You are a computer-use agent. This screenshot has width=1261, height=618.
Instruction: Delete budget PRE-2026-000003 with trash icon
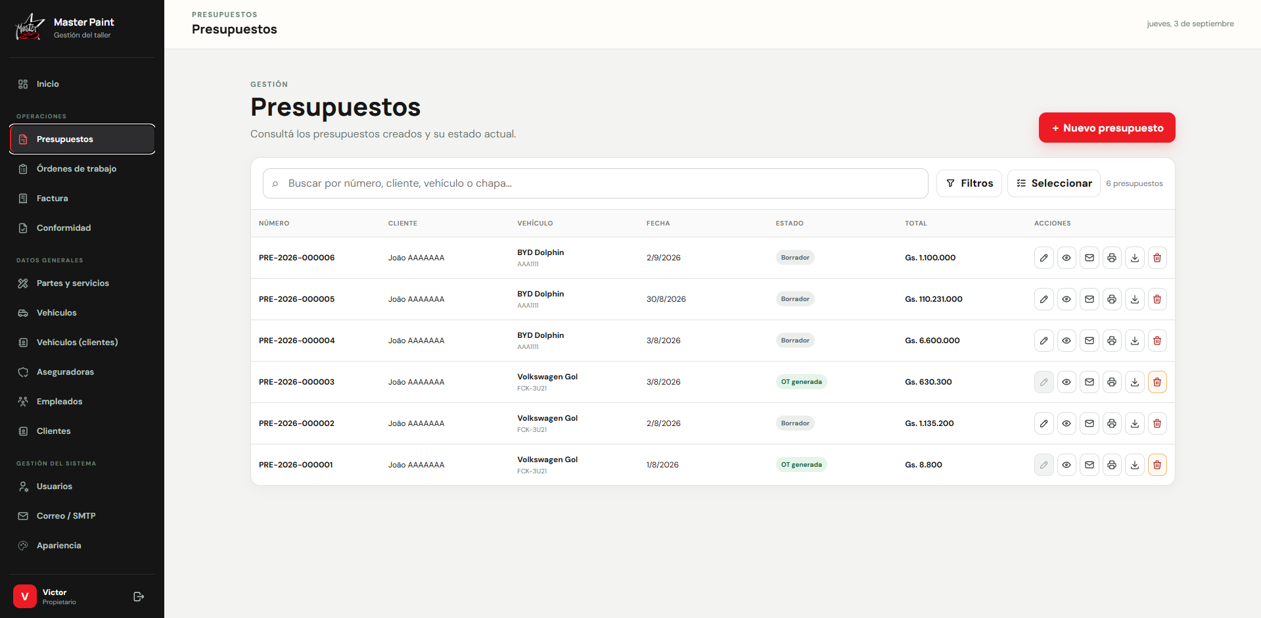click(x=1157, y=382)
